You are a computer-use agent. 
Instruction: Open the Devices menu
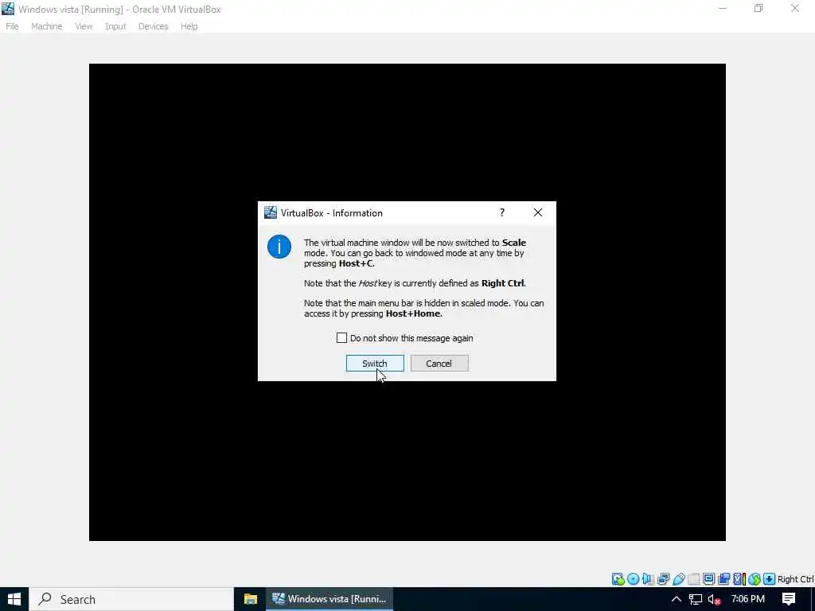[154, 26]
